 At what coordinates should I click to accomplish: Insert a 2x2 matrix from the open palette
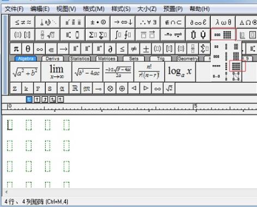(236, 47)
